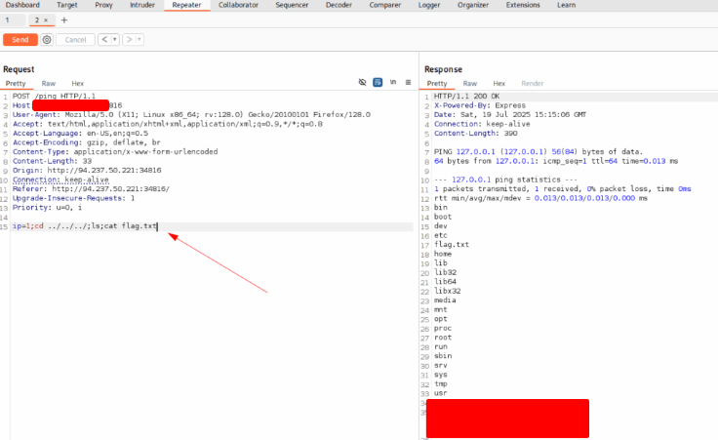
Task: Click the Cancel button
Action: click(x=75, y=39)
